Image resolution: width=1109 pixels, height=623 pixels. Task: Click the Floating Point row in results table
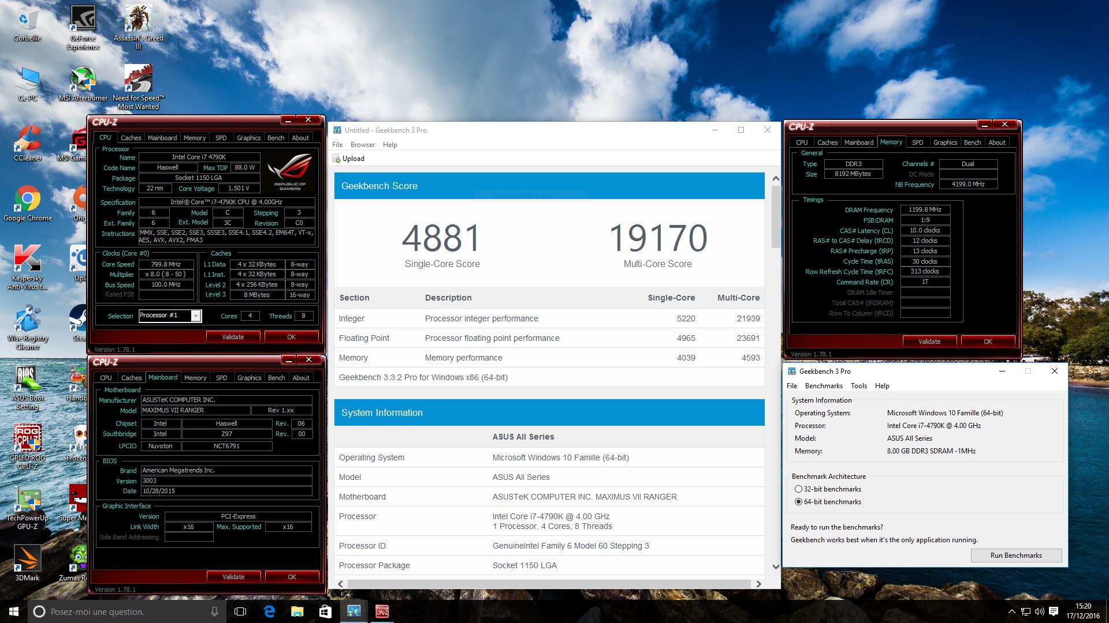tap(549, 338)
